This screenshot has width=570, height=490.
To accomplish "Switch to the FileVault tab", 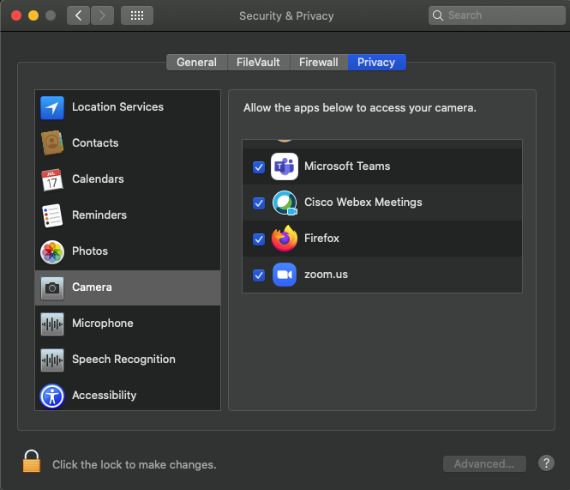I will click(258, 63).
